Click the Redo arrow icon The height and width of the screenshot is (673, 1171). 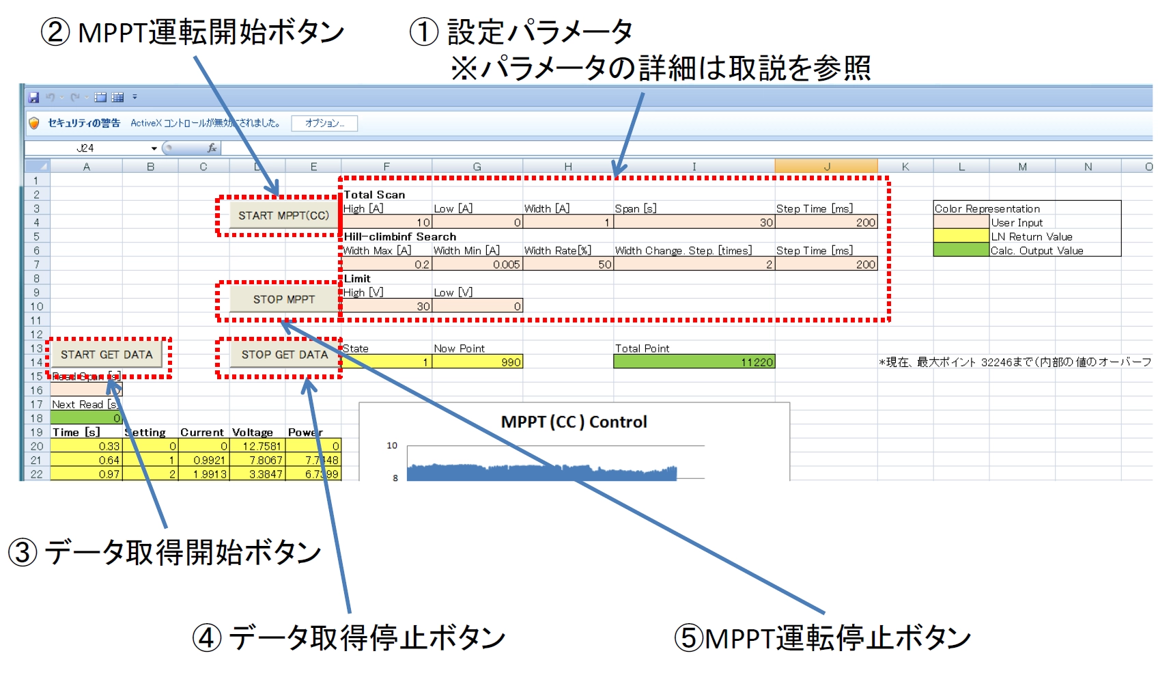pos(74,98)
